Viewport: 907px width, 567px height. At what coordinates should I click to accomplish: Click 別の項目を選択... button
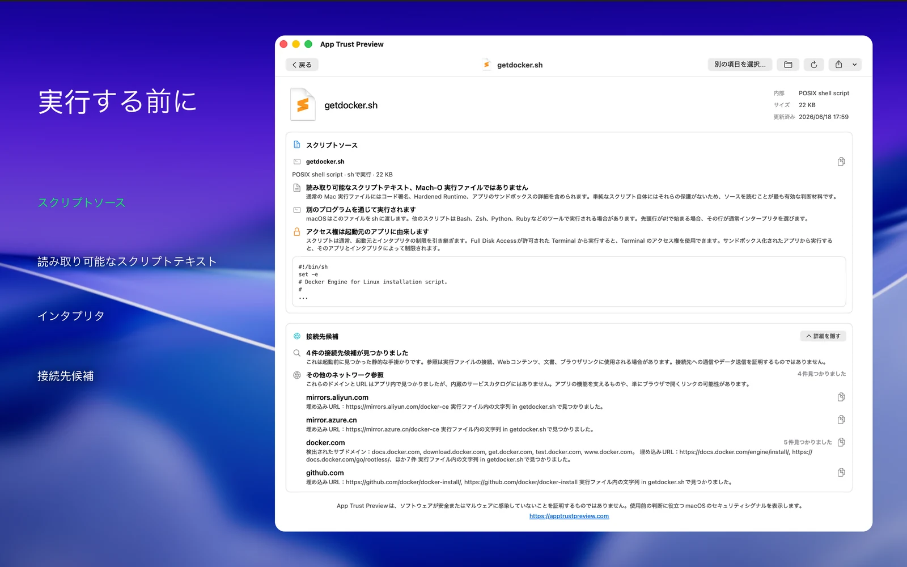point(740,65)
